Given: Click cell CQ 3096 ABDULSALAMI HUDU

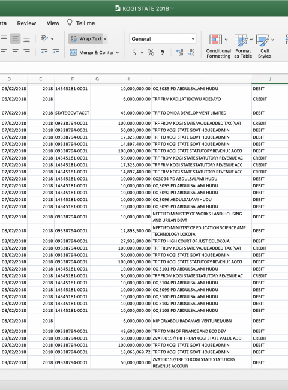Looking at the screenshot, I should [202, 199].
